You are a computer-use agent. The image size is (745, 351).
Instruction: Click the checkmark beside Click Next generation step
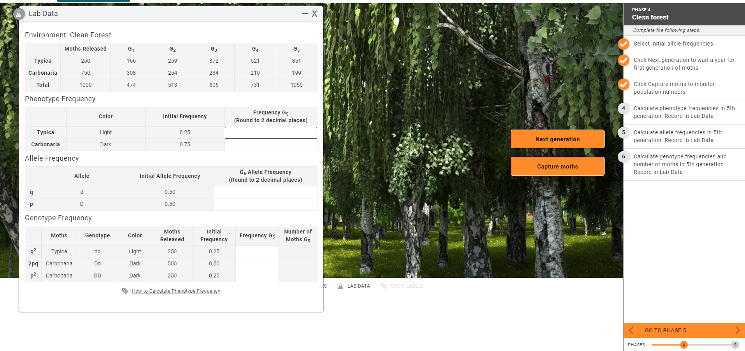[x=624, y=60]
